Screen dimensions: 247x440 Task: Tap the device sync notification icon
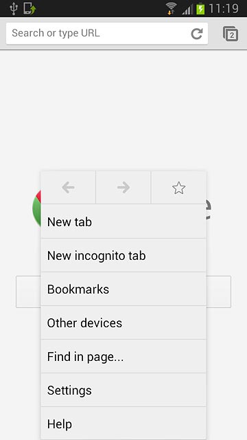[30, 8]
